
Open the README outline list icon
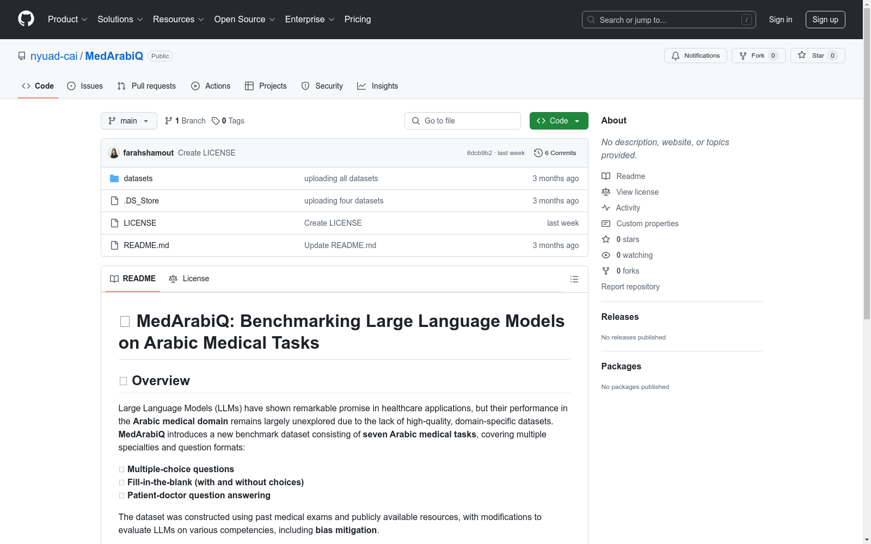574,279
